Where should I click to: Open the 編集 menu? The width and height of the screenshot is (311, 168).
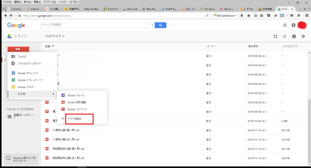click(18, 2)
